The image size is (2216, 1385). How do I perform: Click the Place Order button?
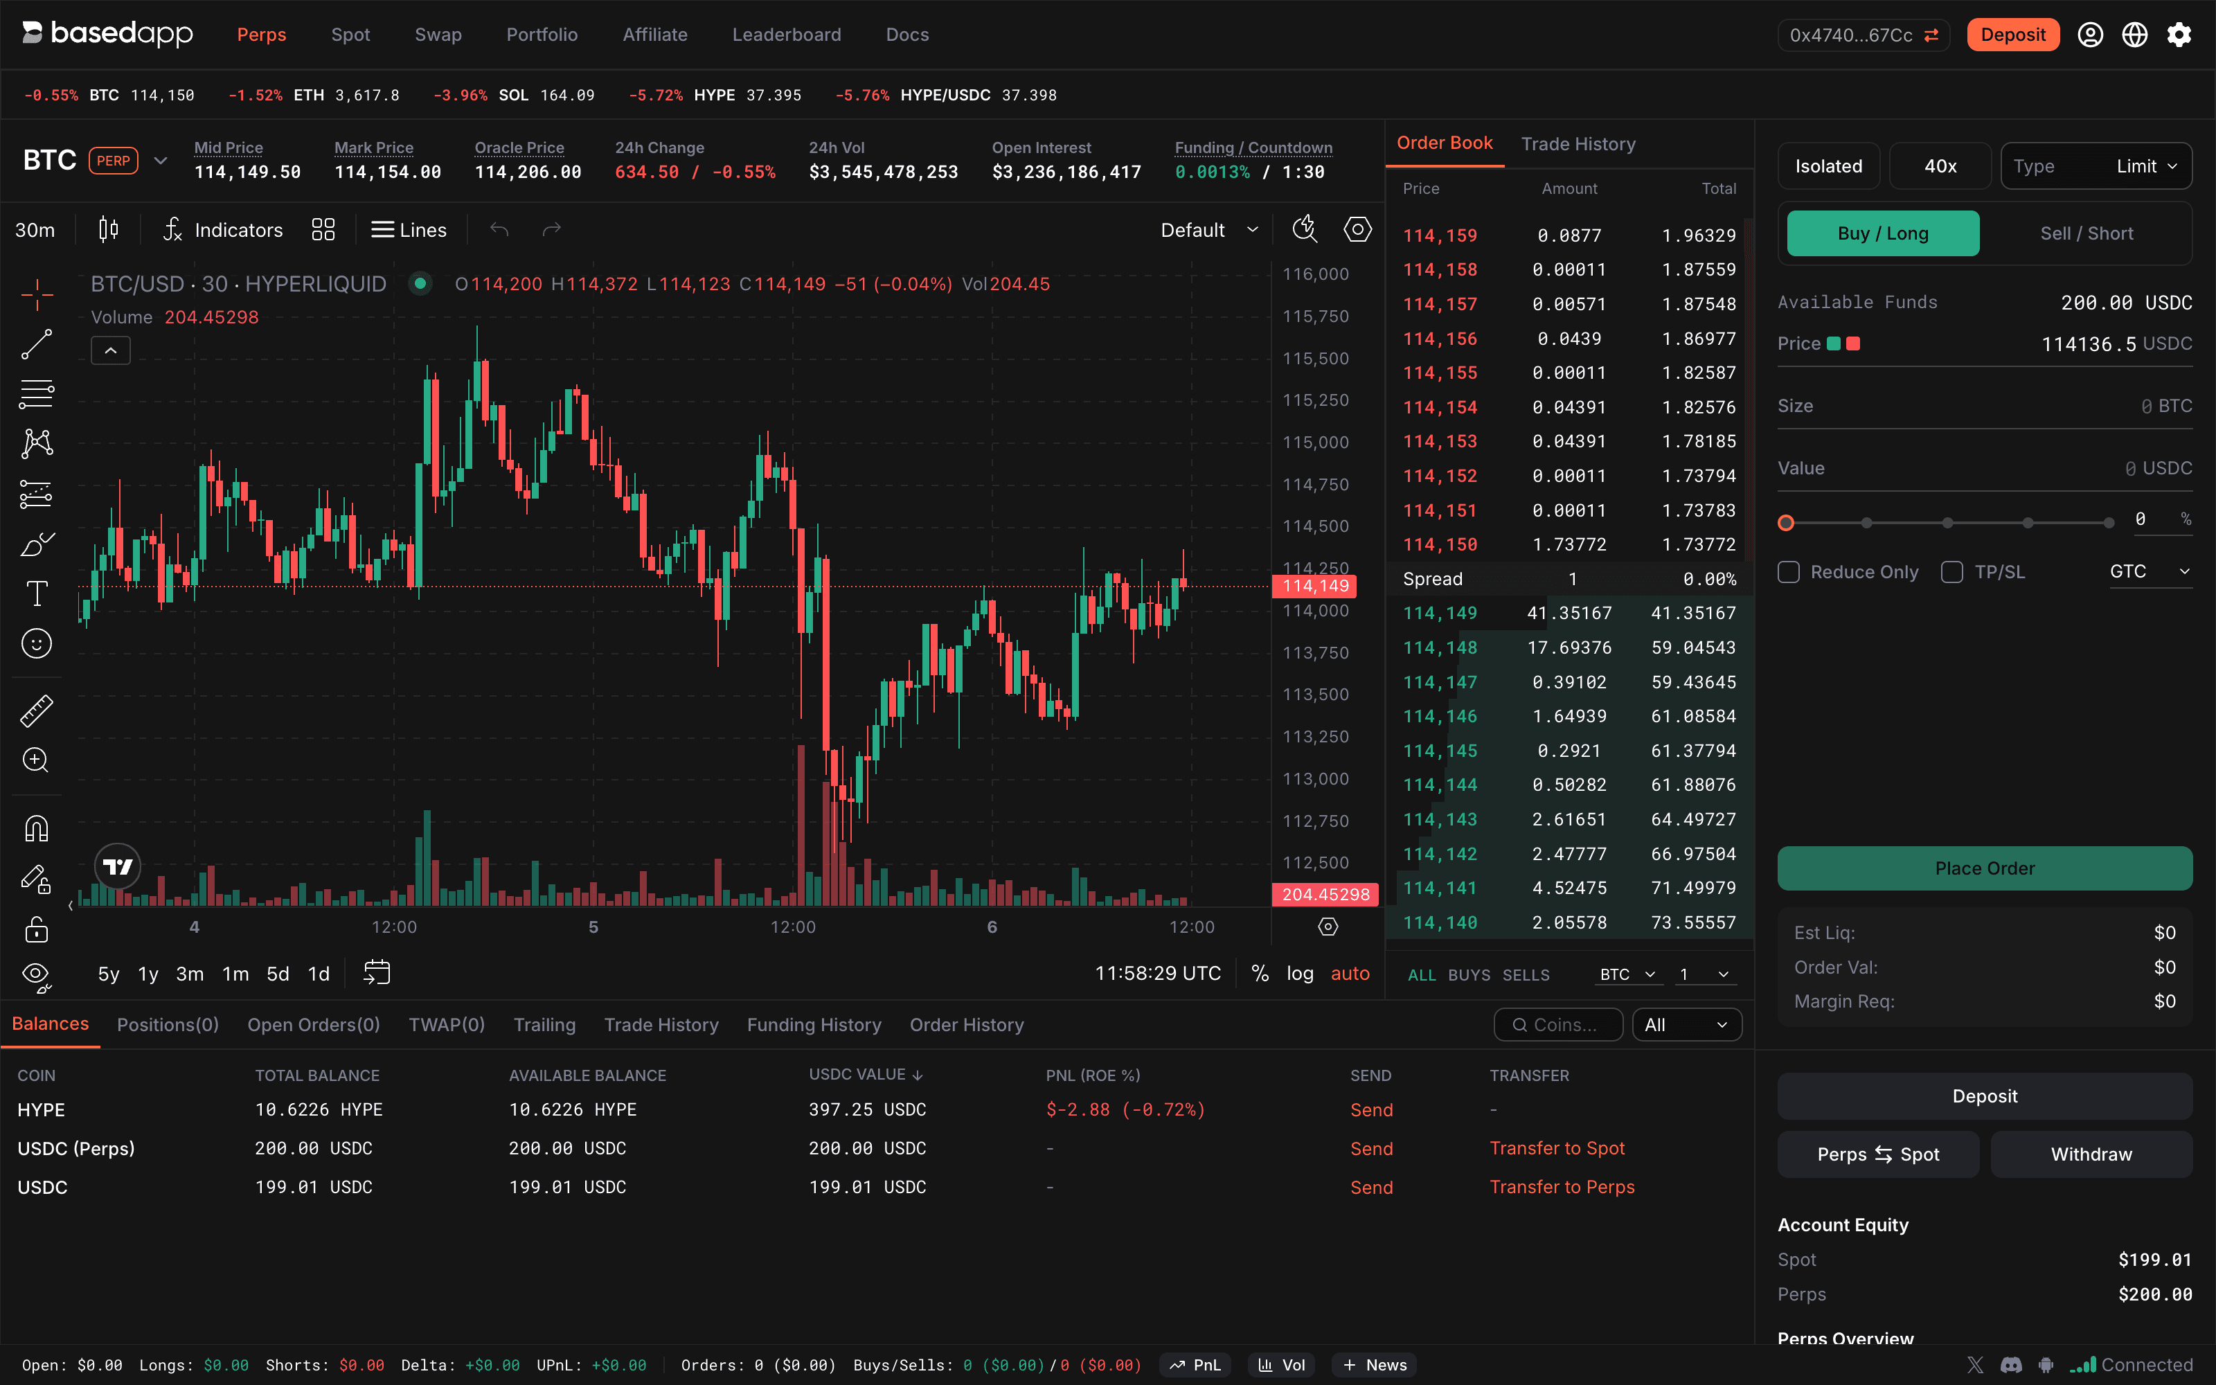click(1984, 868)
